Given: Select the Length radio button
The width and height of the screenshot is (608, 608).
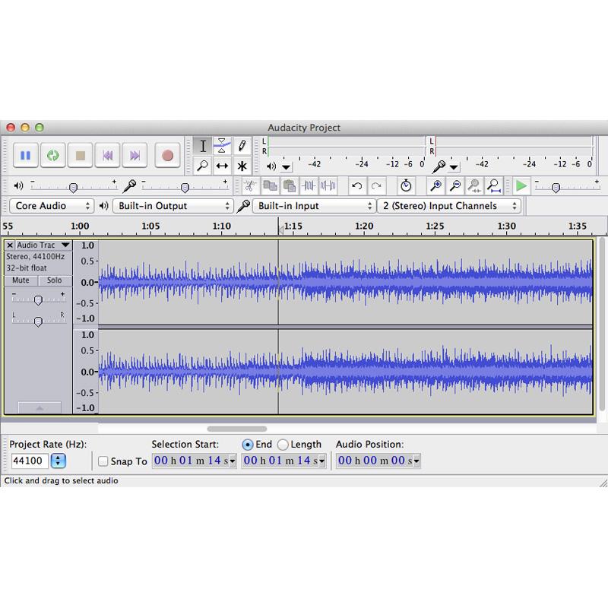Looking at the screenshot, I should click(283, 445).
